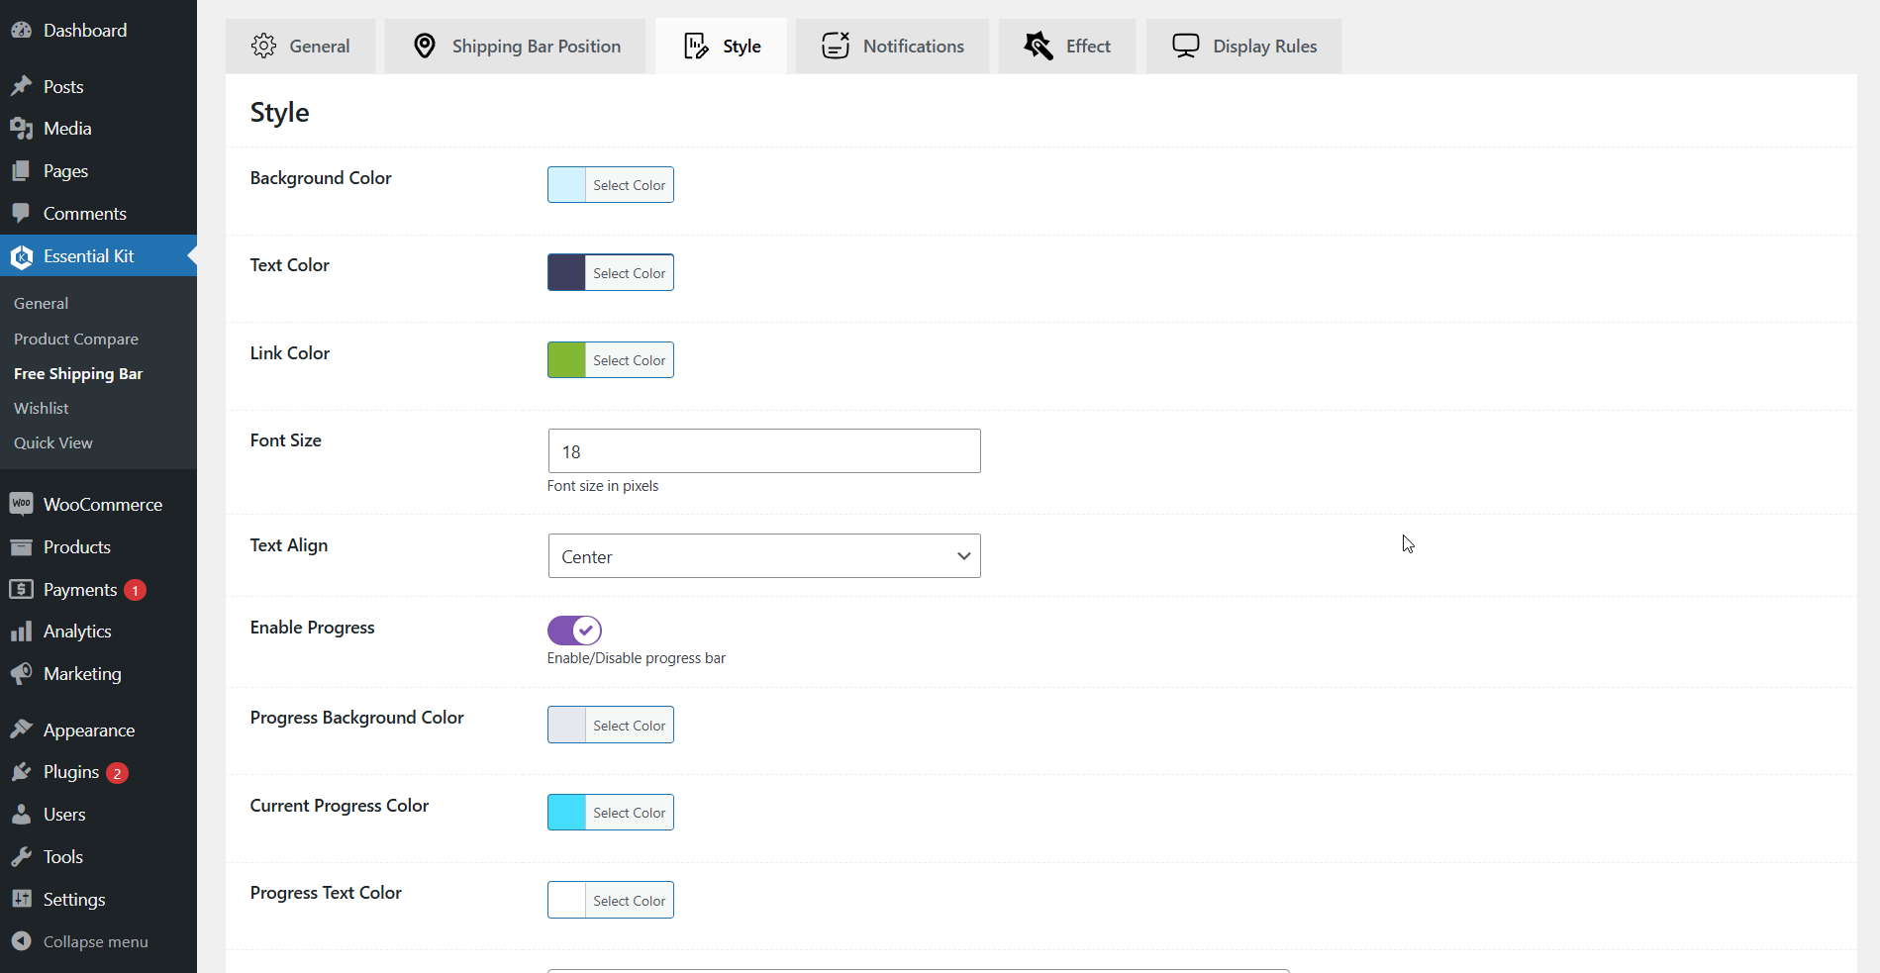This screenshot has width=1880, height=973.
Task: Click the Effect tab wand icon
Action: point(1038,46)
